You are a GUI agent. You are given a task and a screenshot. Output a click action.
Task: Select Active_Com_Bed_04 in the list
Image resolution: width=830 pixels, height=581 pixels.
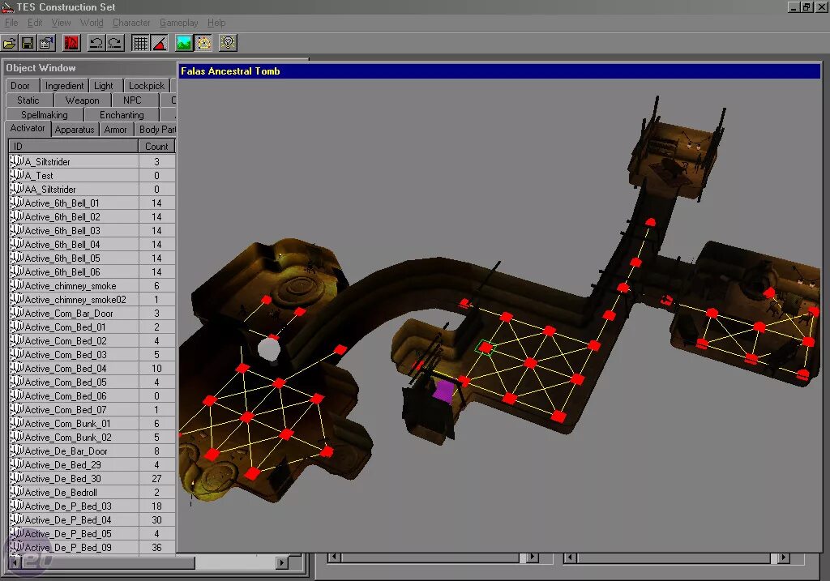pos(92,368)
